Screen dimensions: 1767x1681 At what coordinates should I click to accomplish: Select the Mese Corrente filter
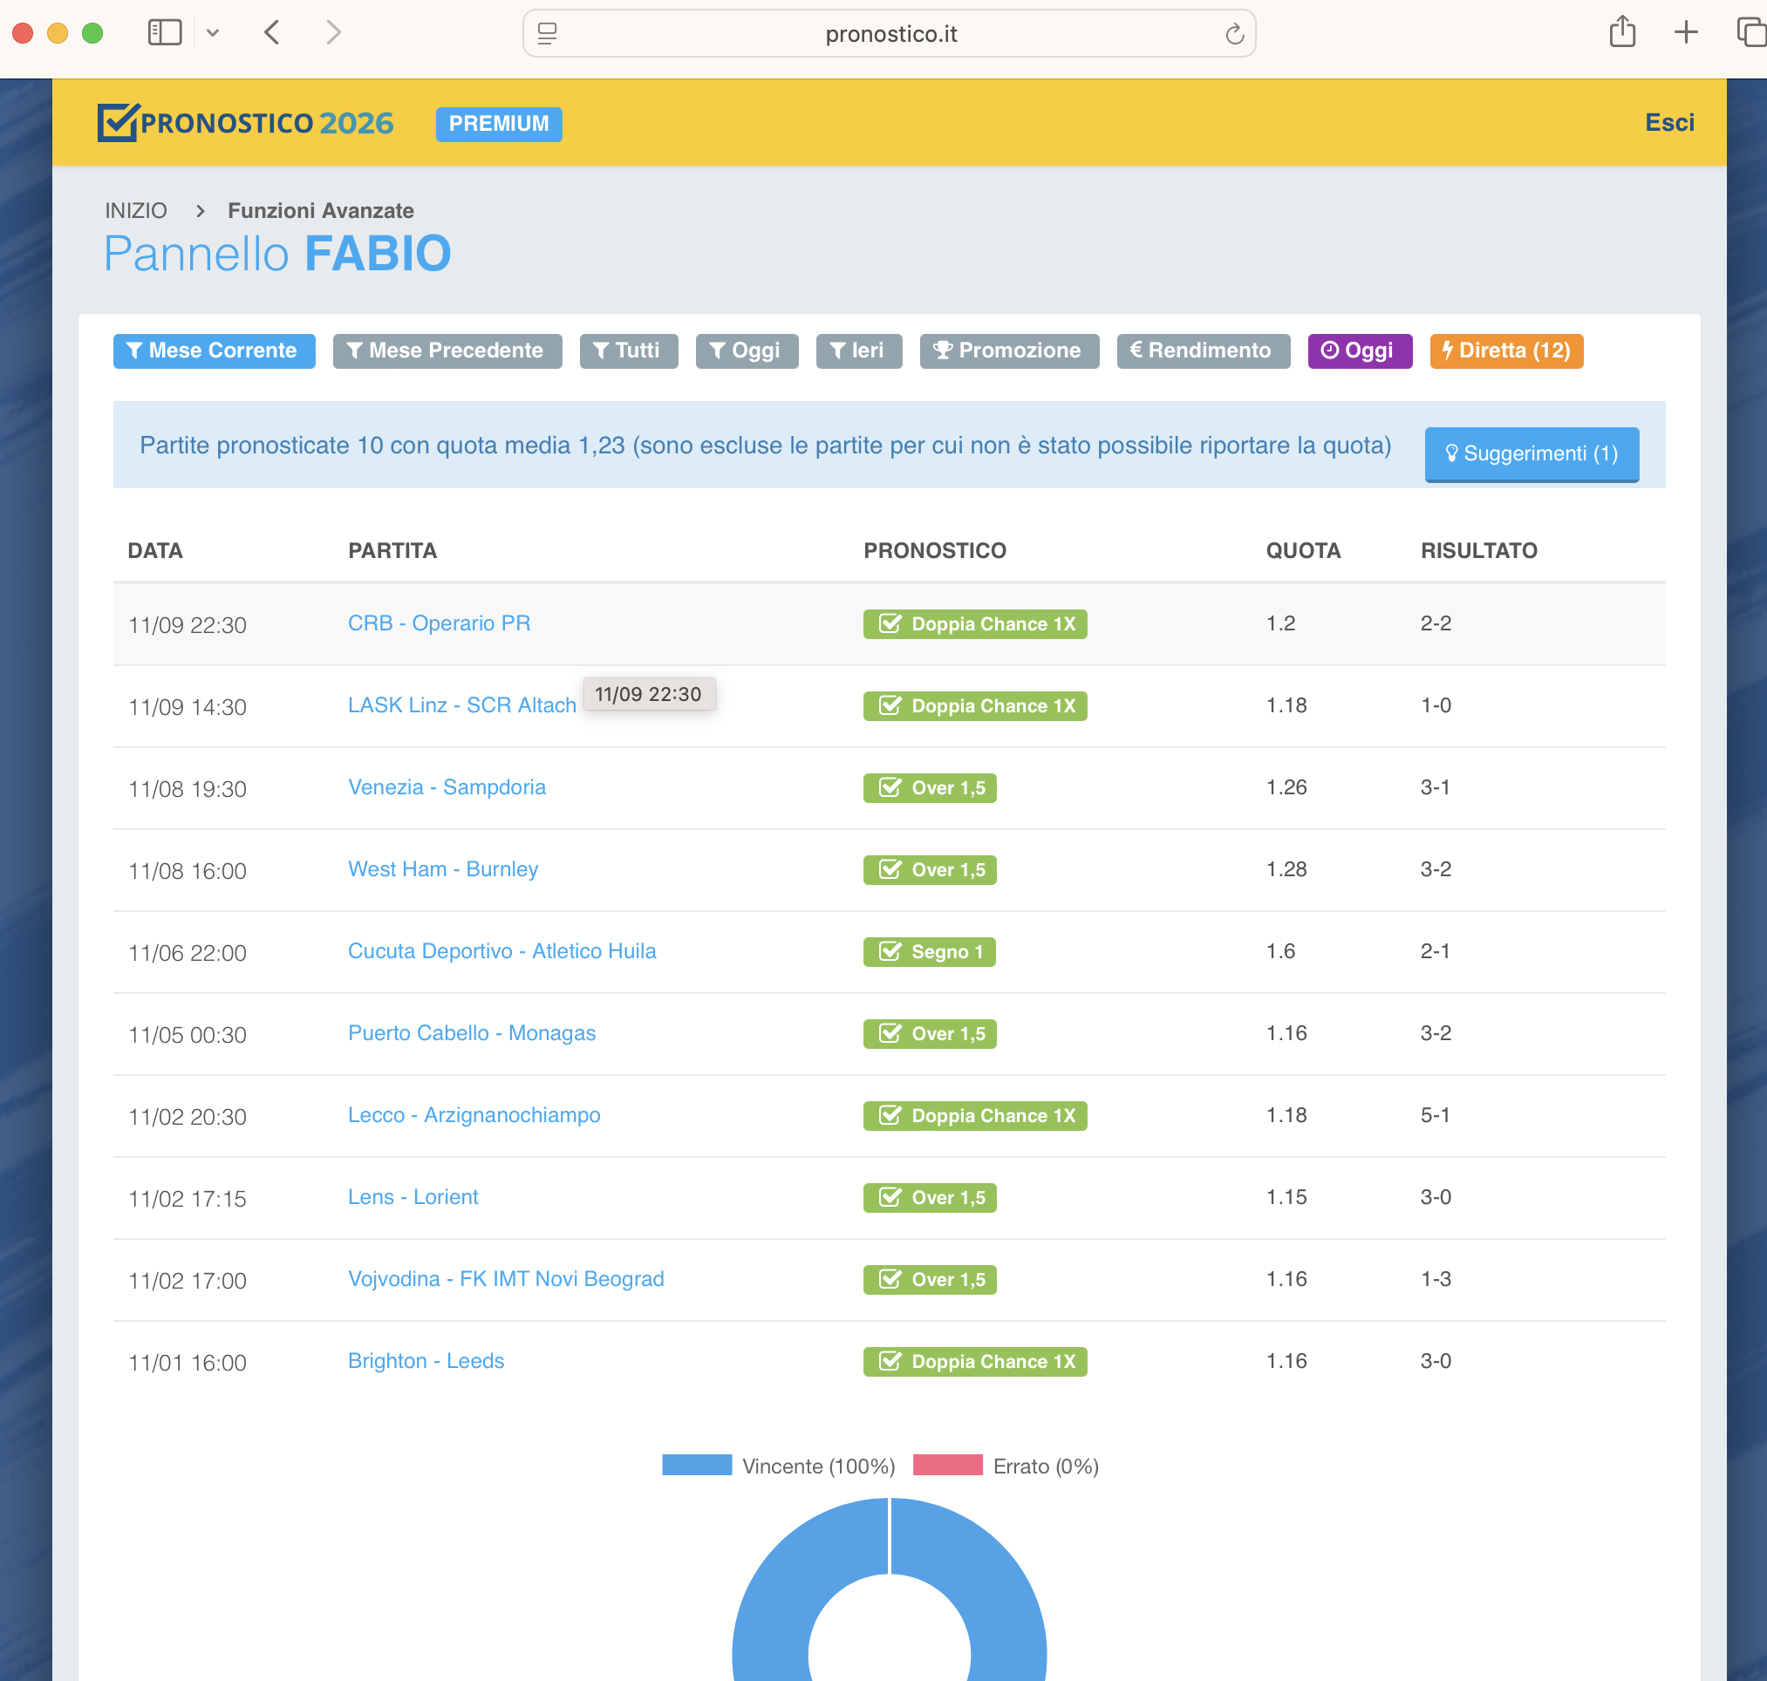pyautogui.click(x=214, y=350)
